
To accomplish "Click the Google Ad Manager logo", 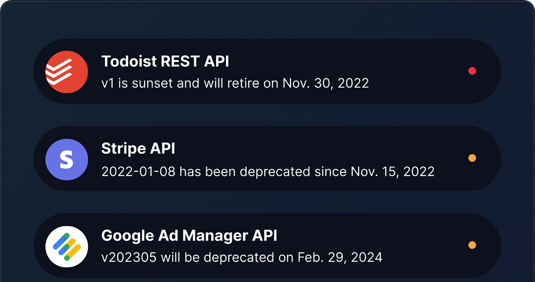I will click(66, 246).
